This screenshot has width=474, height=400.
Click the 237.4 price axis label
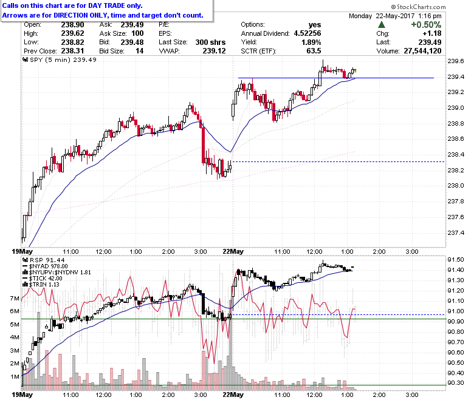click(x=456, y=233)
